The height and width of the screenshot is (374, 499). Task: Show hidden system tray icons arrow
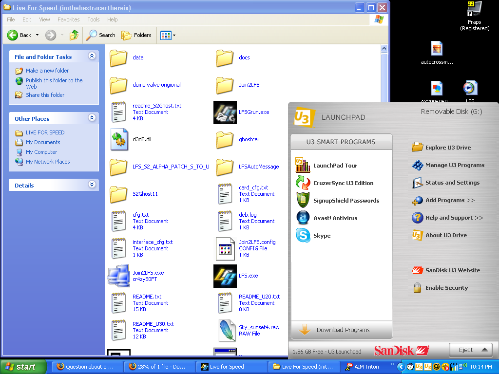(402, 367)
